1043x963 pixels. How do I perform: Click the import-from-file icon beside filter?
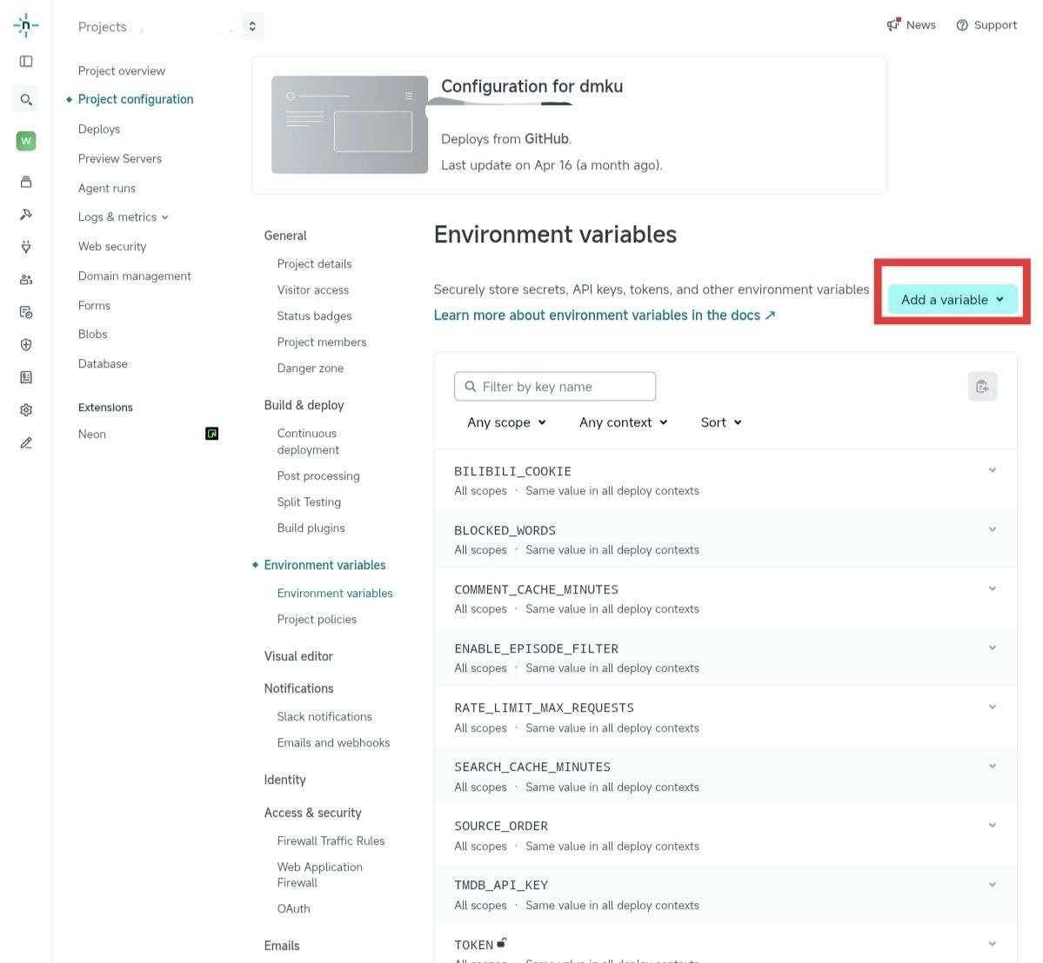coord(982,386)
